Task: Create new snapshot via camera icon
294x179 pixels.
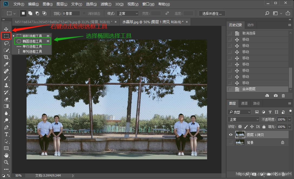Action: [275, 96]
